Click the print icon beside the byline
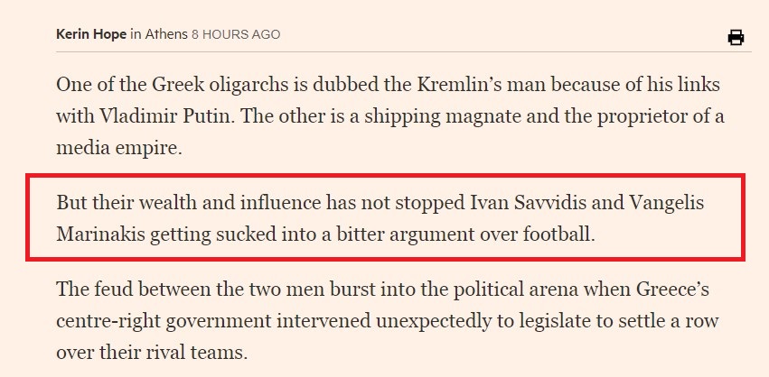The height and width of the screenshot is (377, 769). [736, 37]
